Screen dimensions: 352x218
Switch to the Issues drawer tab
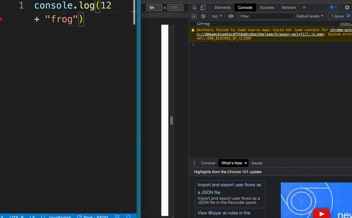pos(257,163)
